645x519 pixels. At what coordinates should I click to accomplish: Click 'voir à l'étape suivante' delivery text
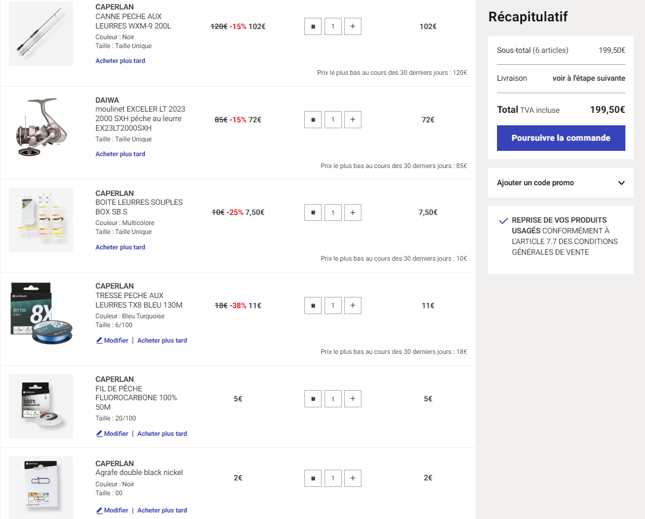tap(589, 78)
